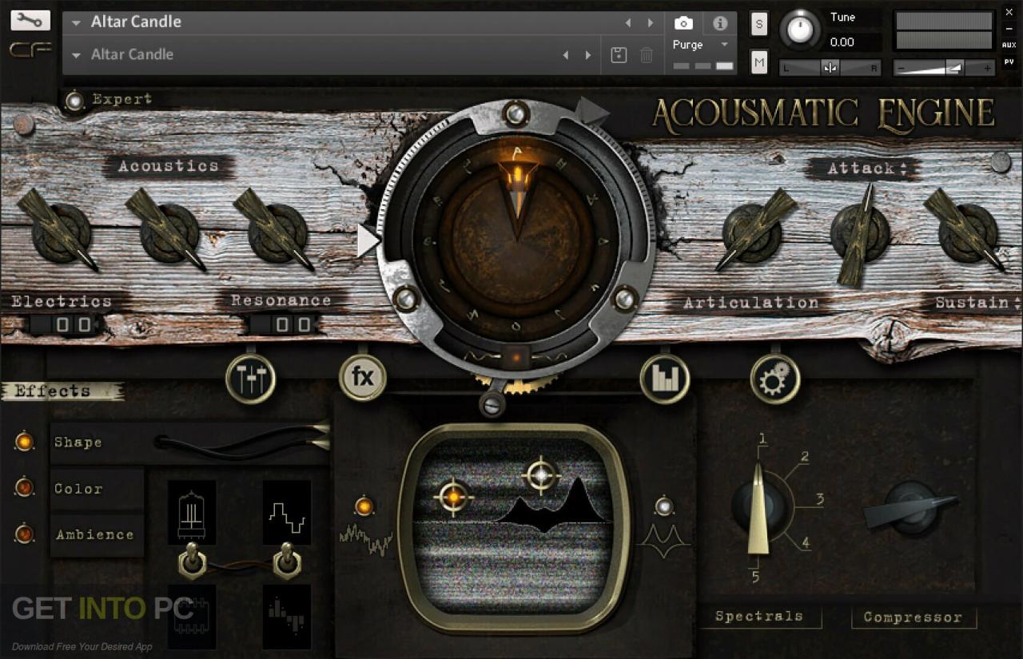1023x659 pixels.
Task: Flip the right toggle switch under square wave
Action: [x=286, y=561]
